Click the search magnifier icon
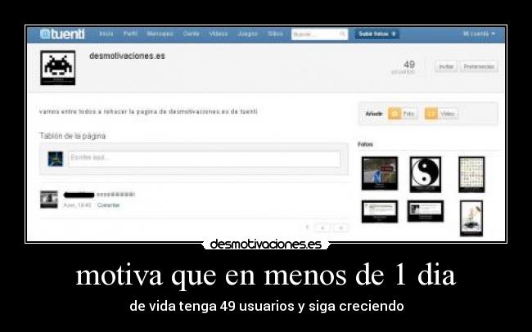 (342, 34)
